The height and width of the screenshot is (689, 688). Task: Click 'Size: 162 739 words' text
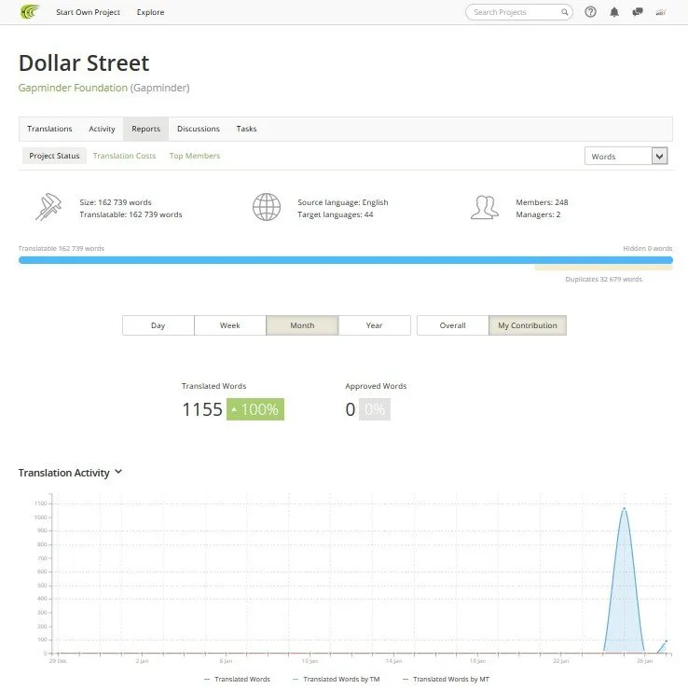coord(116,202)
